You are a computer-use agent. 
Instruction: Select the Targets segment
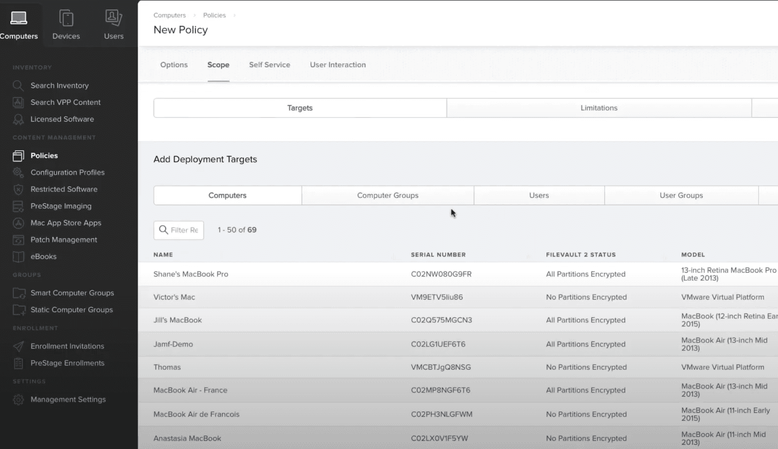[300, 108]
